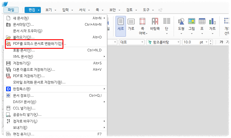Click the 바탕쪽 master page icon
This screenshot has width=231, height=138.
point(155,21)
